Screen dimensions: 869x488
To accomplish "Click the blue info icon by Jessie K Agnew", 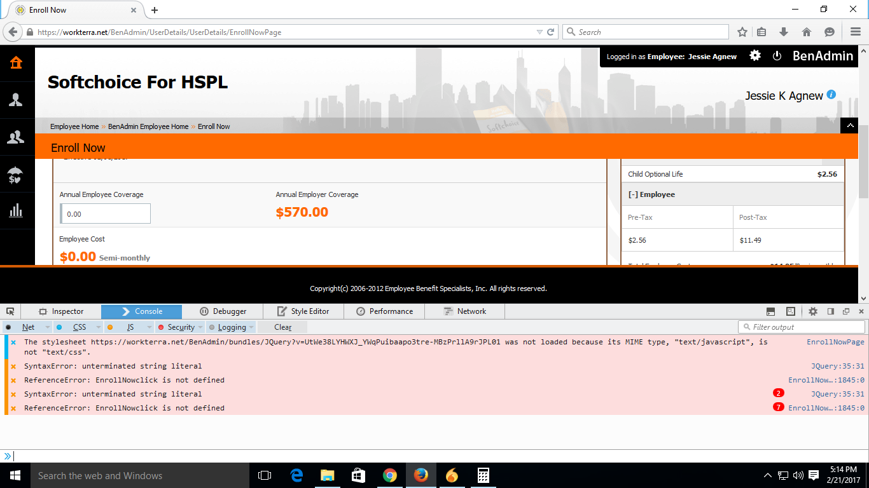I will (x=831, y=95).
